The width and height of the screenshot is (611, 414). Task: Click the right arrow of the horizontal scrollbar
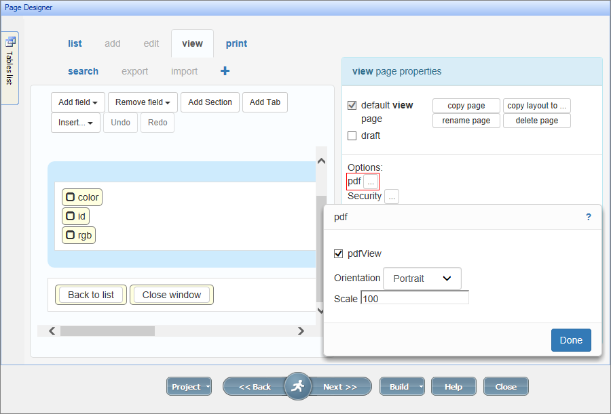coord(301,331)
